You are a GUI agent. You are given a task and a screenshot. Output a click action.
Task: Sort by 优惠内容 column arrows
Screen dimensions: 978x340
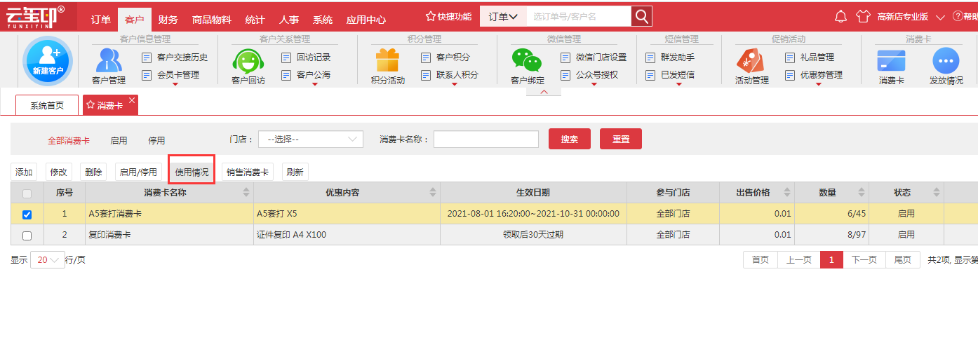[x=433, y=192]
